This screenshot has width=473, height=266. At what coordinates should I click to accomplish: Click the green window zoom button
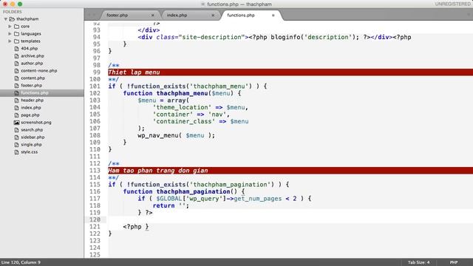click(20, 4)
